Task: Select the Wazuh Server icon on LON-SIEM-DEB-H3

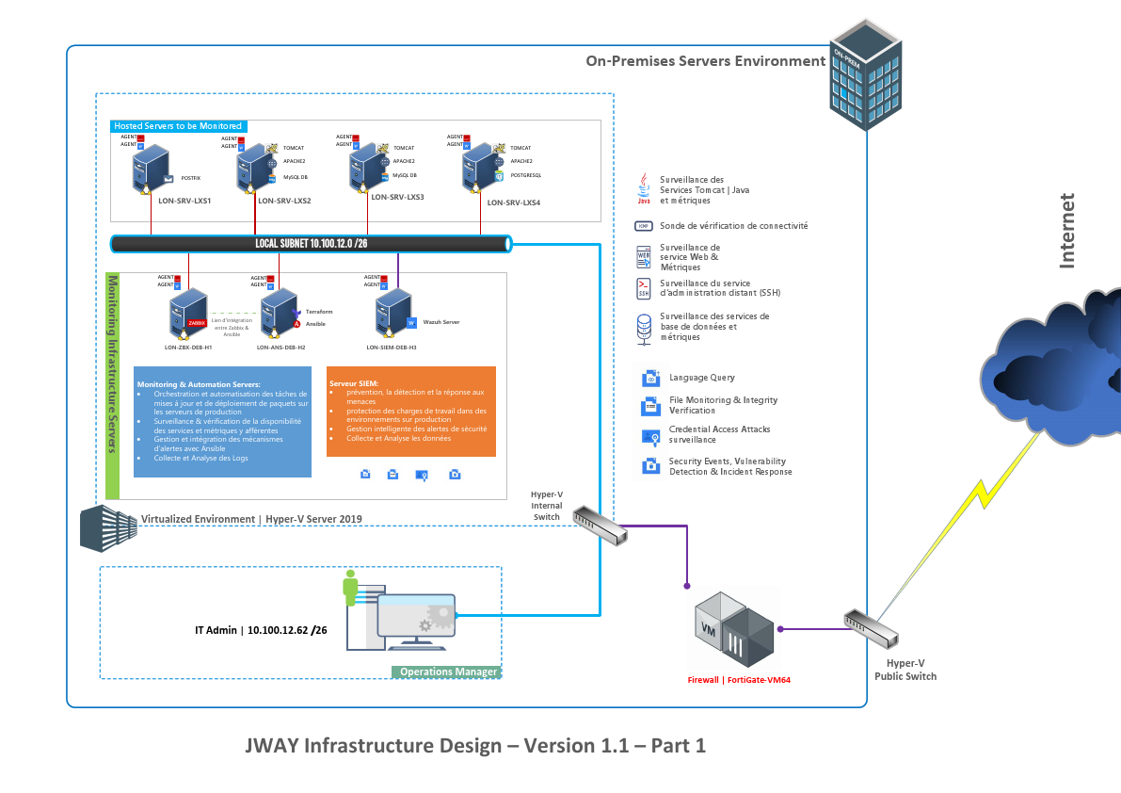Action: point(411,323)
